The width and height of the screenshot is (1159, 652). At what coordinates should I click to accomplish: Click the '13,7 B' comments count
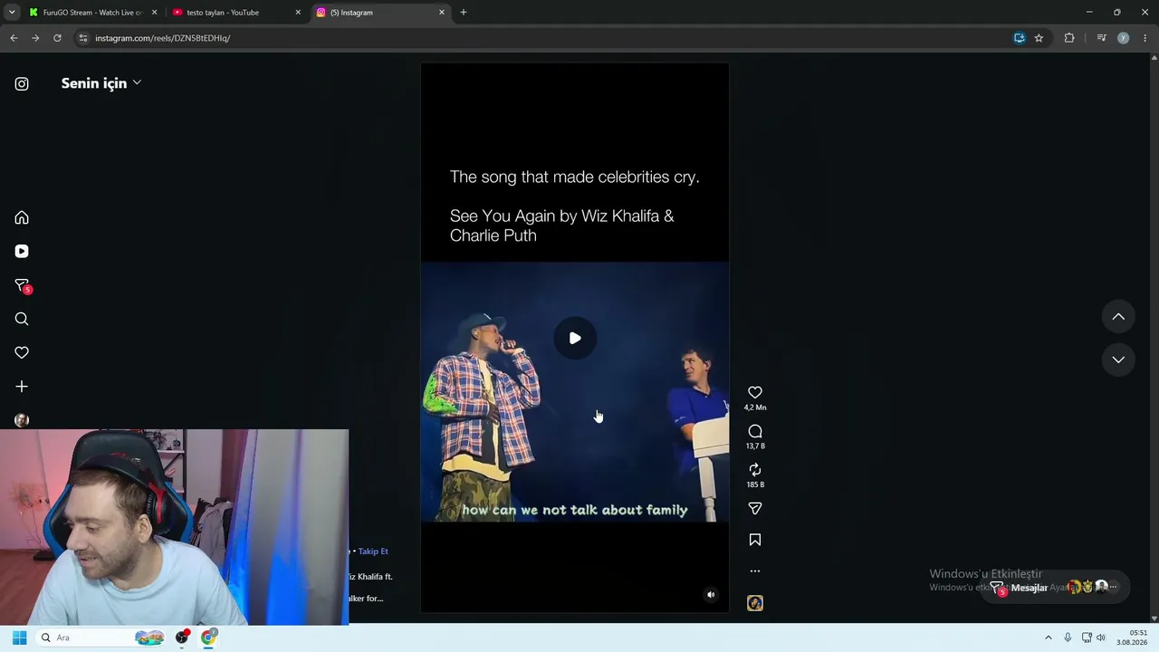(755, 446)
